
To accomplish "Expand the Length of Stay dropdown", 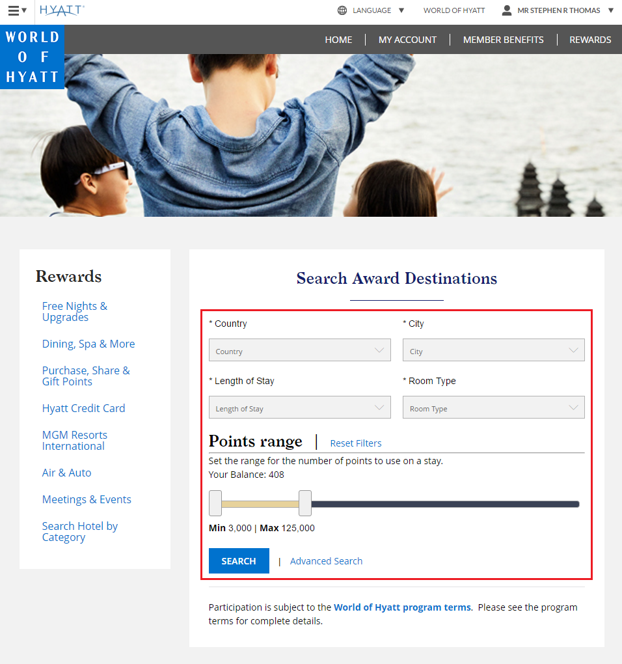I will pos(299,408).
